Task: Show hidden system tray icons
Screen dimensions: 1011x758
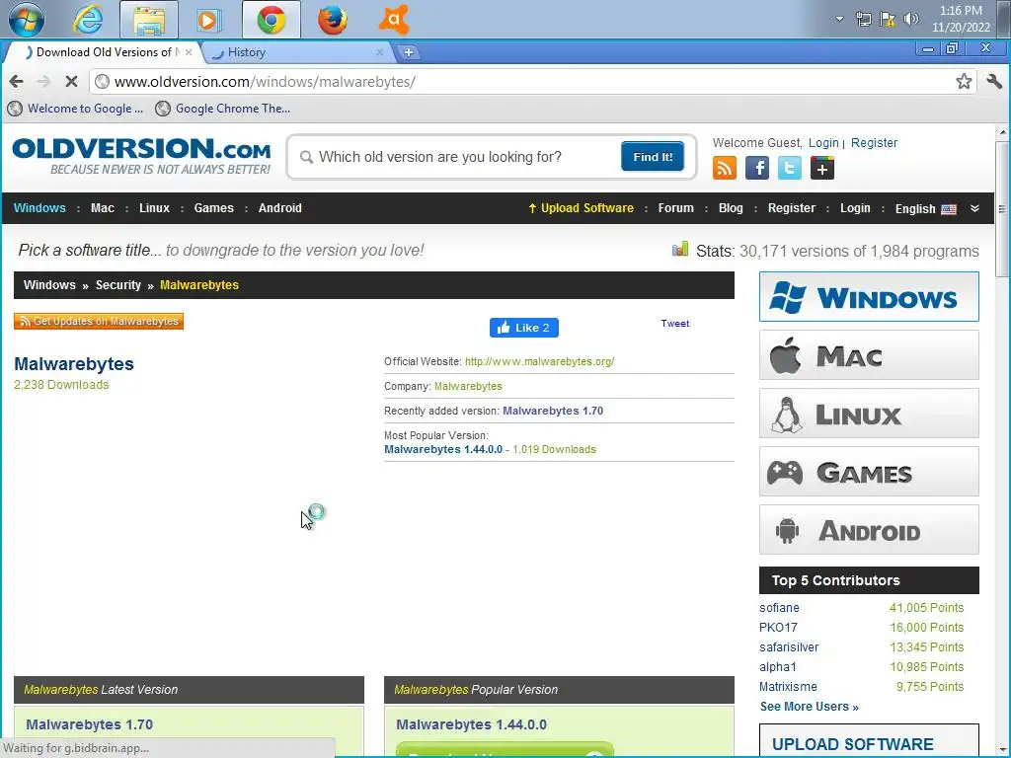Action: coord(839,19)
